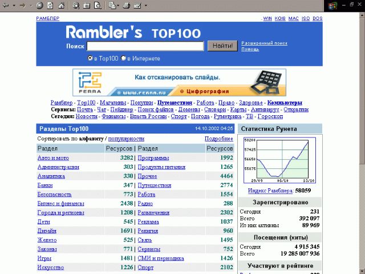Open the Home page icon
The image size is (365, 274).
[x=61, y=6]
